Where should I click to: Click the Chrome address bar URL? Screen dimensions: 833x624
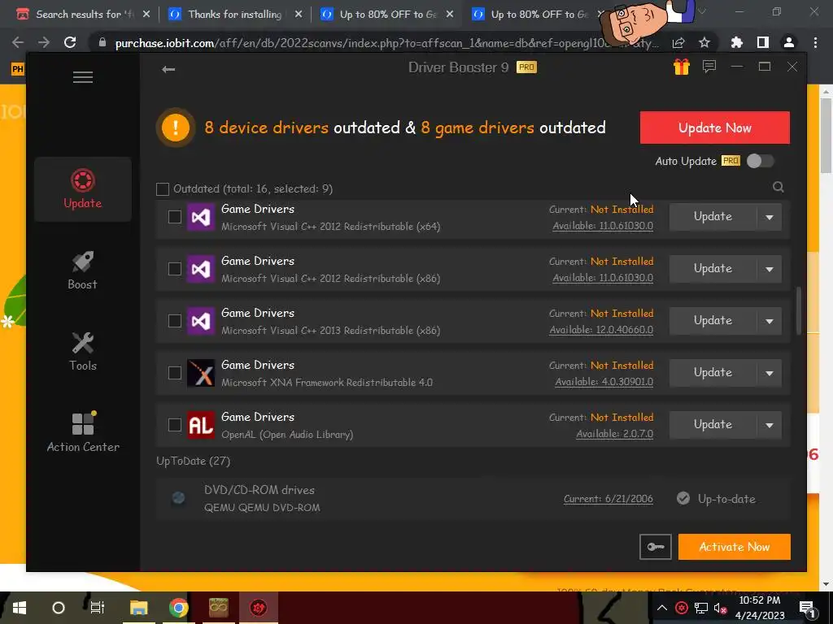click(x=386, y=43)
